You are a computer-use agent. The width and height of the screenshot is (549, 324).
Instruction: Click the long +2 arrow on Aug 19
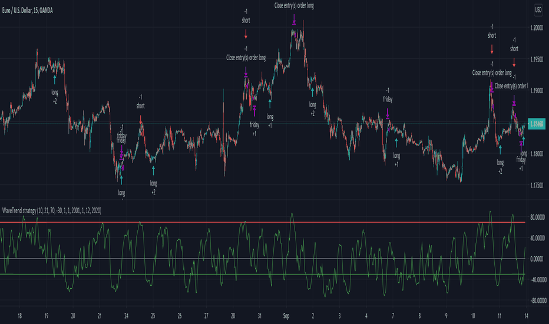[55, 79]
